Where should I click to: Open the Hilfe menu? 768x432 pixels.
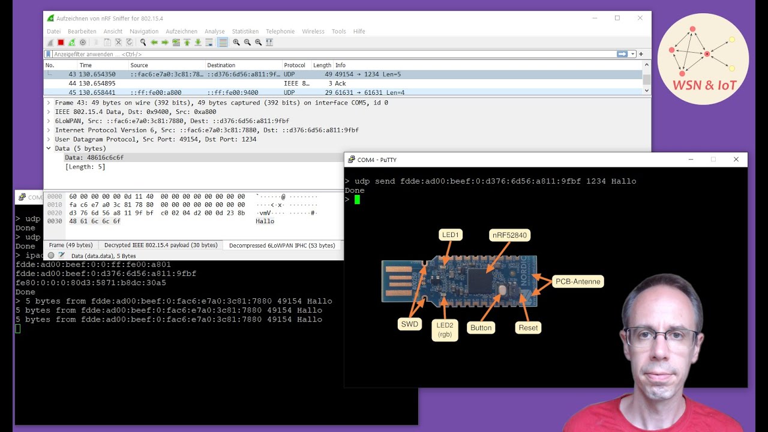[359, 31]
